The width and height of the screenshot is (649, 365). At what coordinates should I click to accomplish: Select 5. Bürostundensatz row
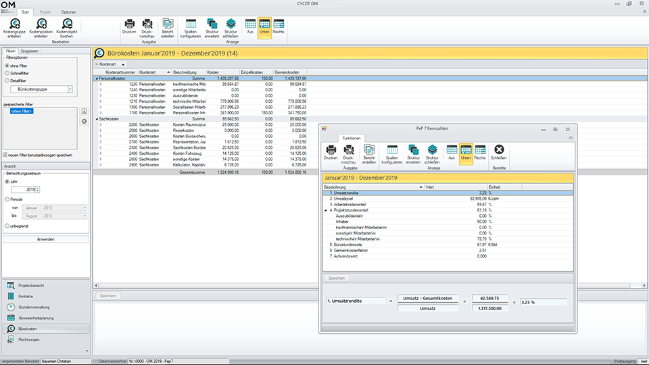[448, 245]
